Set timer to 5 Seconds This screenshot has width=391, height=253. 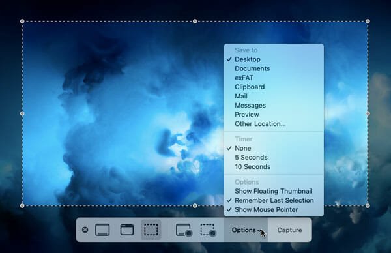point(274,157)
